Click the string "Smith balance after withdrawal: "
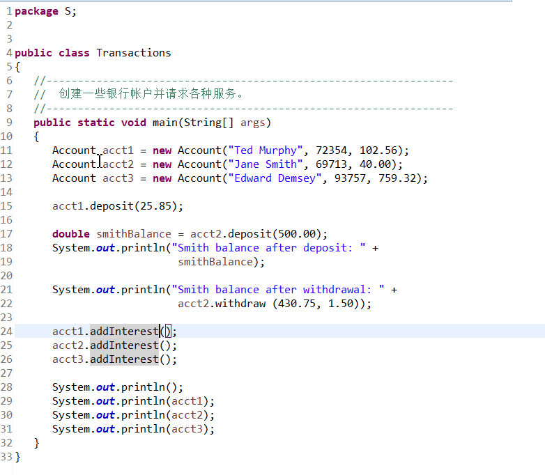545x475 pixels. [x=277, y=290]
